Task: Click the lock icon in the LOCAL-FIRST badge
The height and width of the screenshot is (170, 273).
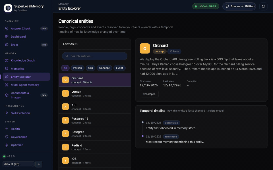Action: [196, 6]
